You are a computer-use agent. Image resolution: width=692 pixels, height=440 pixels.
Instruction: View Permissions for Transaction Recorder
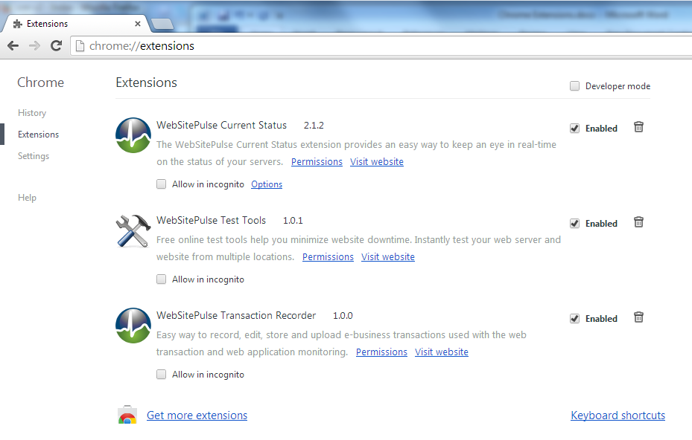click(381, 352)
